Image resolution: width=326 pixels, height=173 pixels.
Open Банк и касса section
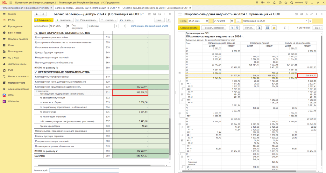coord(15,33)
